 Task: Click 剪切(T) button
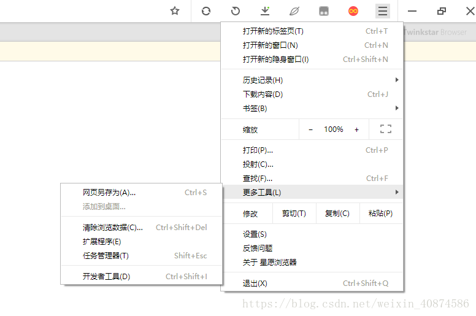click(294, 214)
